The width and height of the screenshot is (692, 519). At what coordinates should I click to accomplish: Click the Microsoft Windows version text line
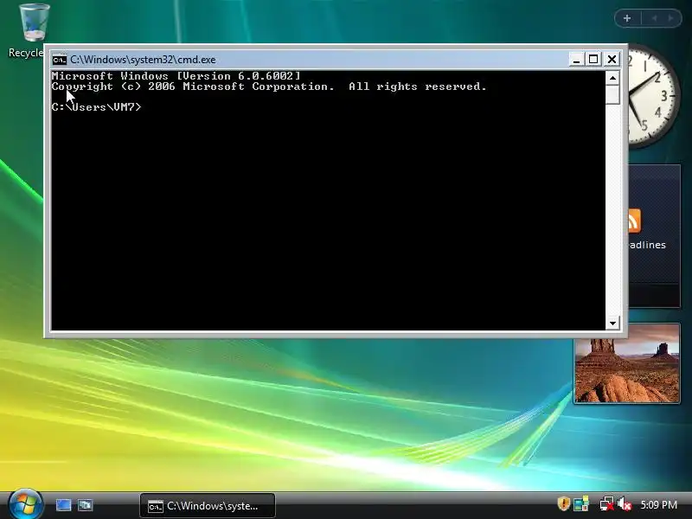pyautogui.click(x=176, y=76)
